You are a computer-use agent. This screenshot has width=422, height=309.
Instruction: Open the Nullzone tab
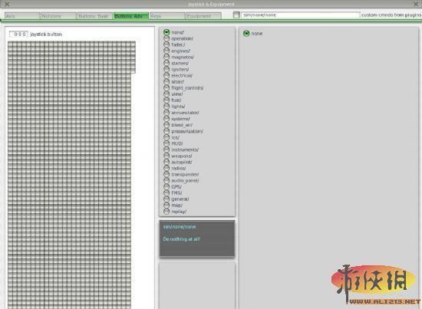[58, 16]
